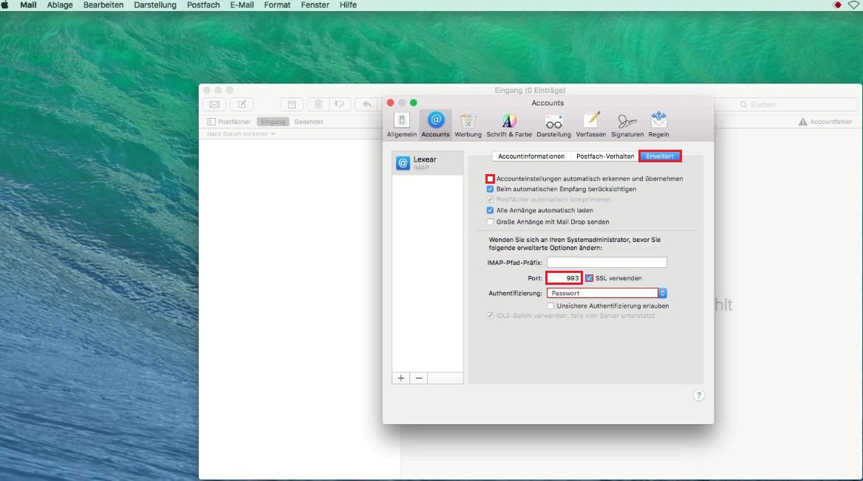Enable Große Anhänge mit Mail Drop senden
This screenshot has height=481, width=863.
coord(490,221)
